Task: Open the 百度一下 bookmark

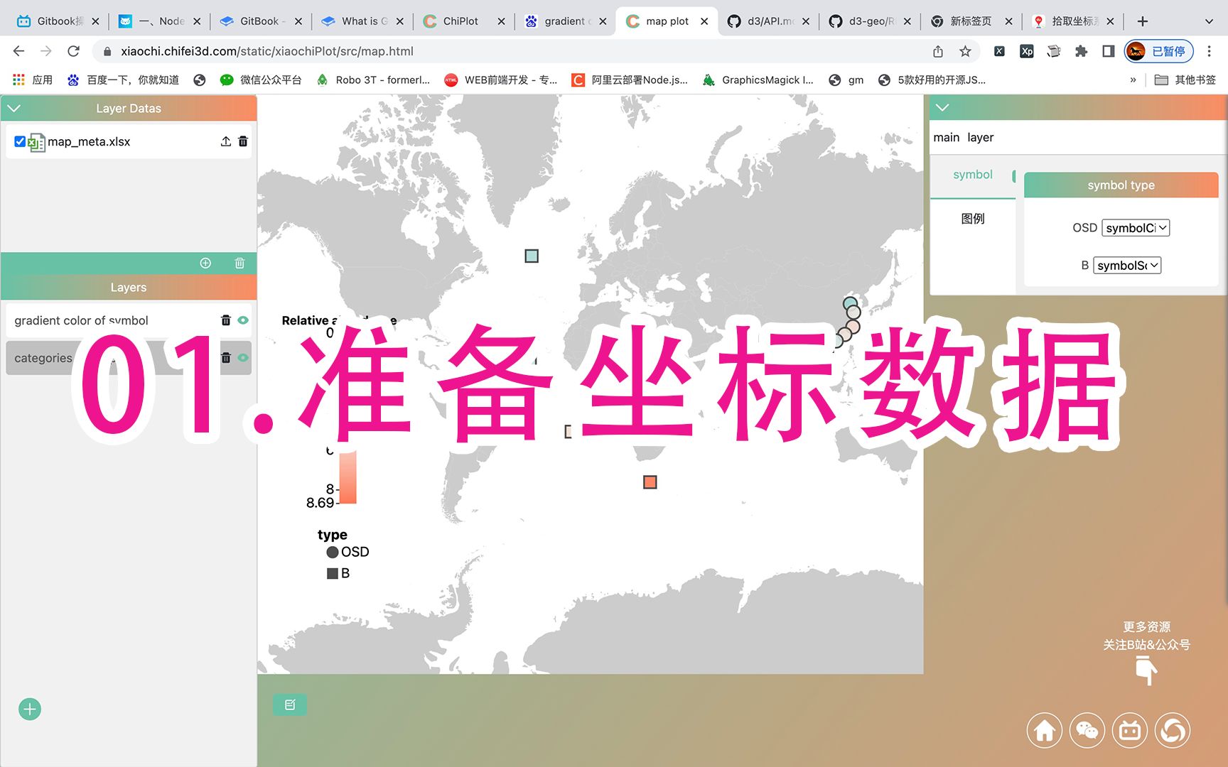Action: point(123,80)
